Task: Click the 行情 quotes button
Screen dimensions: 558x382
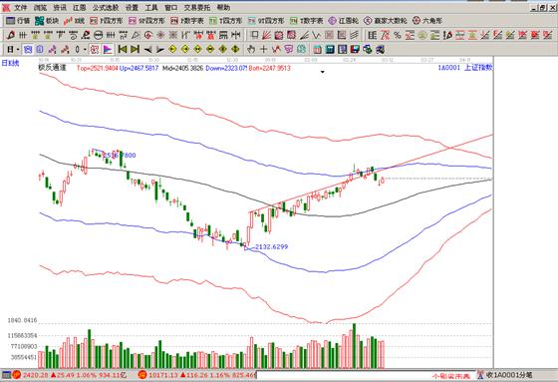Action: (x=18, y=21)
